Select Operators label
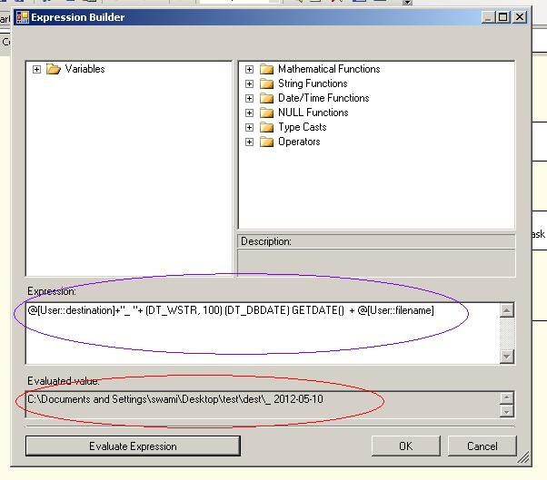This screenshot has width=547, height=480. coord(299,142)
